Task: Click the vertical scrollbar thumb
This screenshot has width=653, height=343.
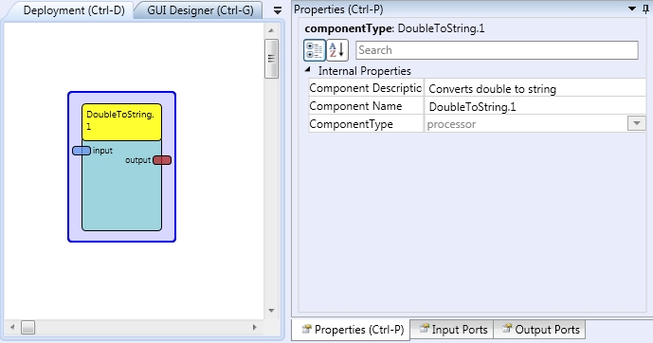Action: 271,59
